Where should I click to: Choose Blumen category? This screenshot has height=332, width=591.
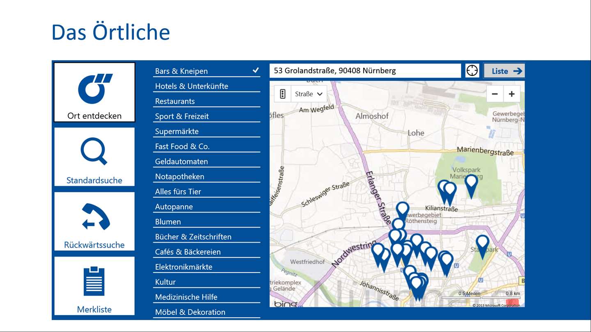click(x=207, y=222)
